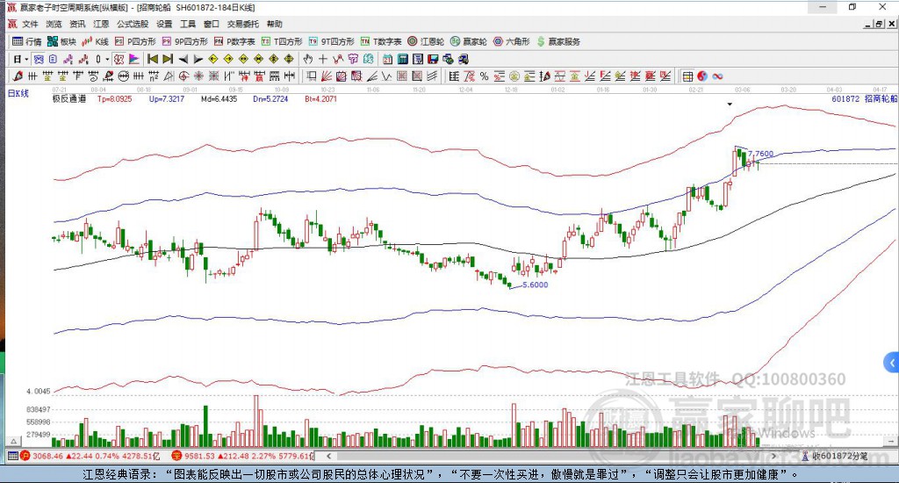This screenshot has height=483, width=899.
Task: Open the 9P四方形 tool
Action: [185, 41]
